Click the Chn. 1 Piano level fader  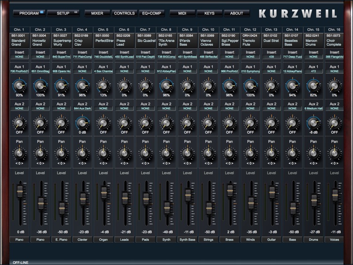20,192
